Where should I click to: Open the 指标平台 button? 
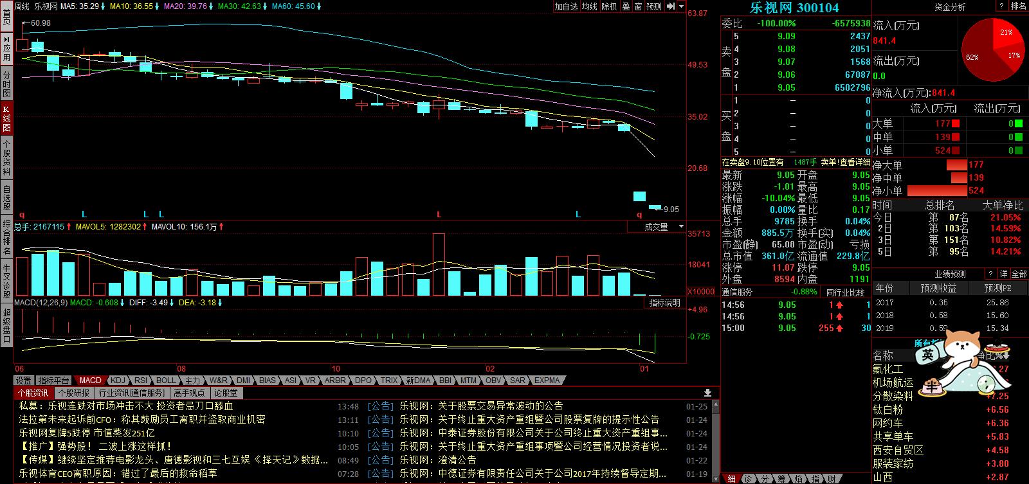pos(53,381)
